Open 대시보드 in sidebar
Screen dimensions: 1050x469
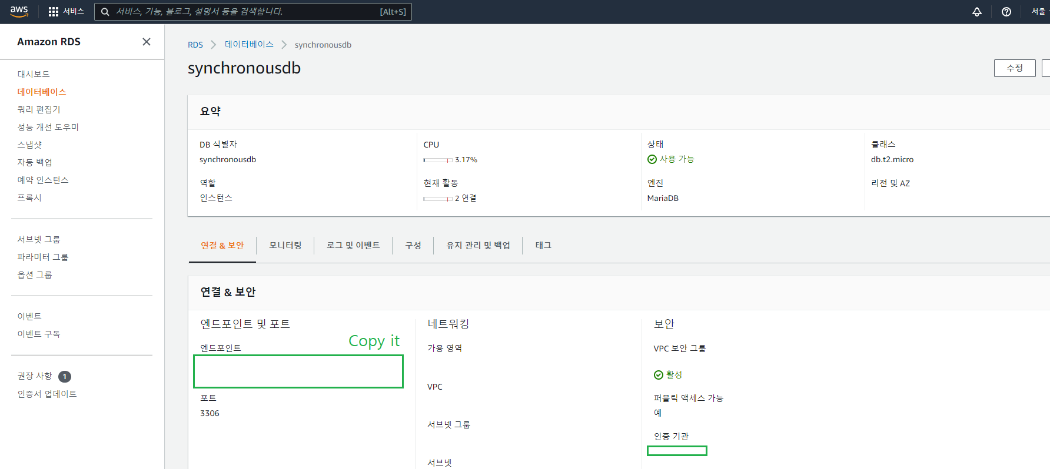[34, 74]
